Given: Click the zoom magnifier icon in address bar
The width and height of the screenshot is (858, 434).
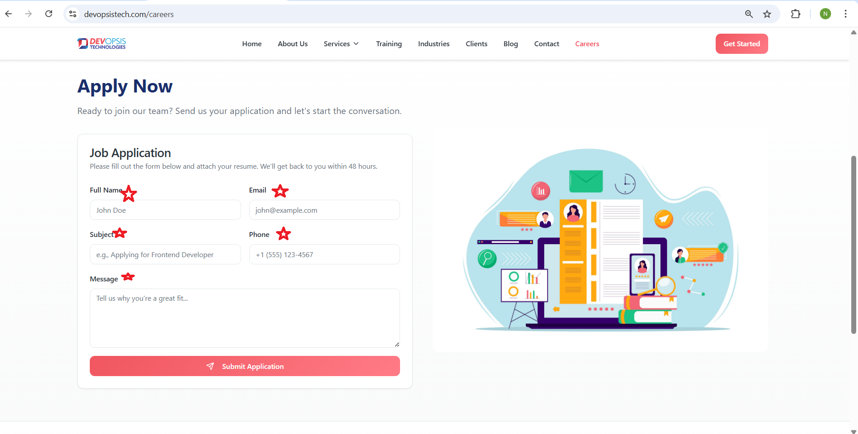Looking at the screenshot, I should pyautogui.click(x=748, y=14).
